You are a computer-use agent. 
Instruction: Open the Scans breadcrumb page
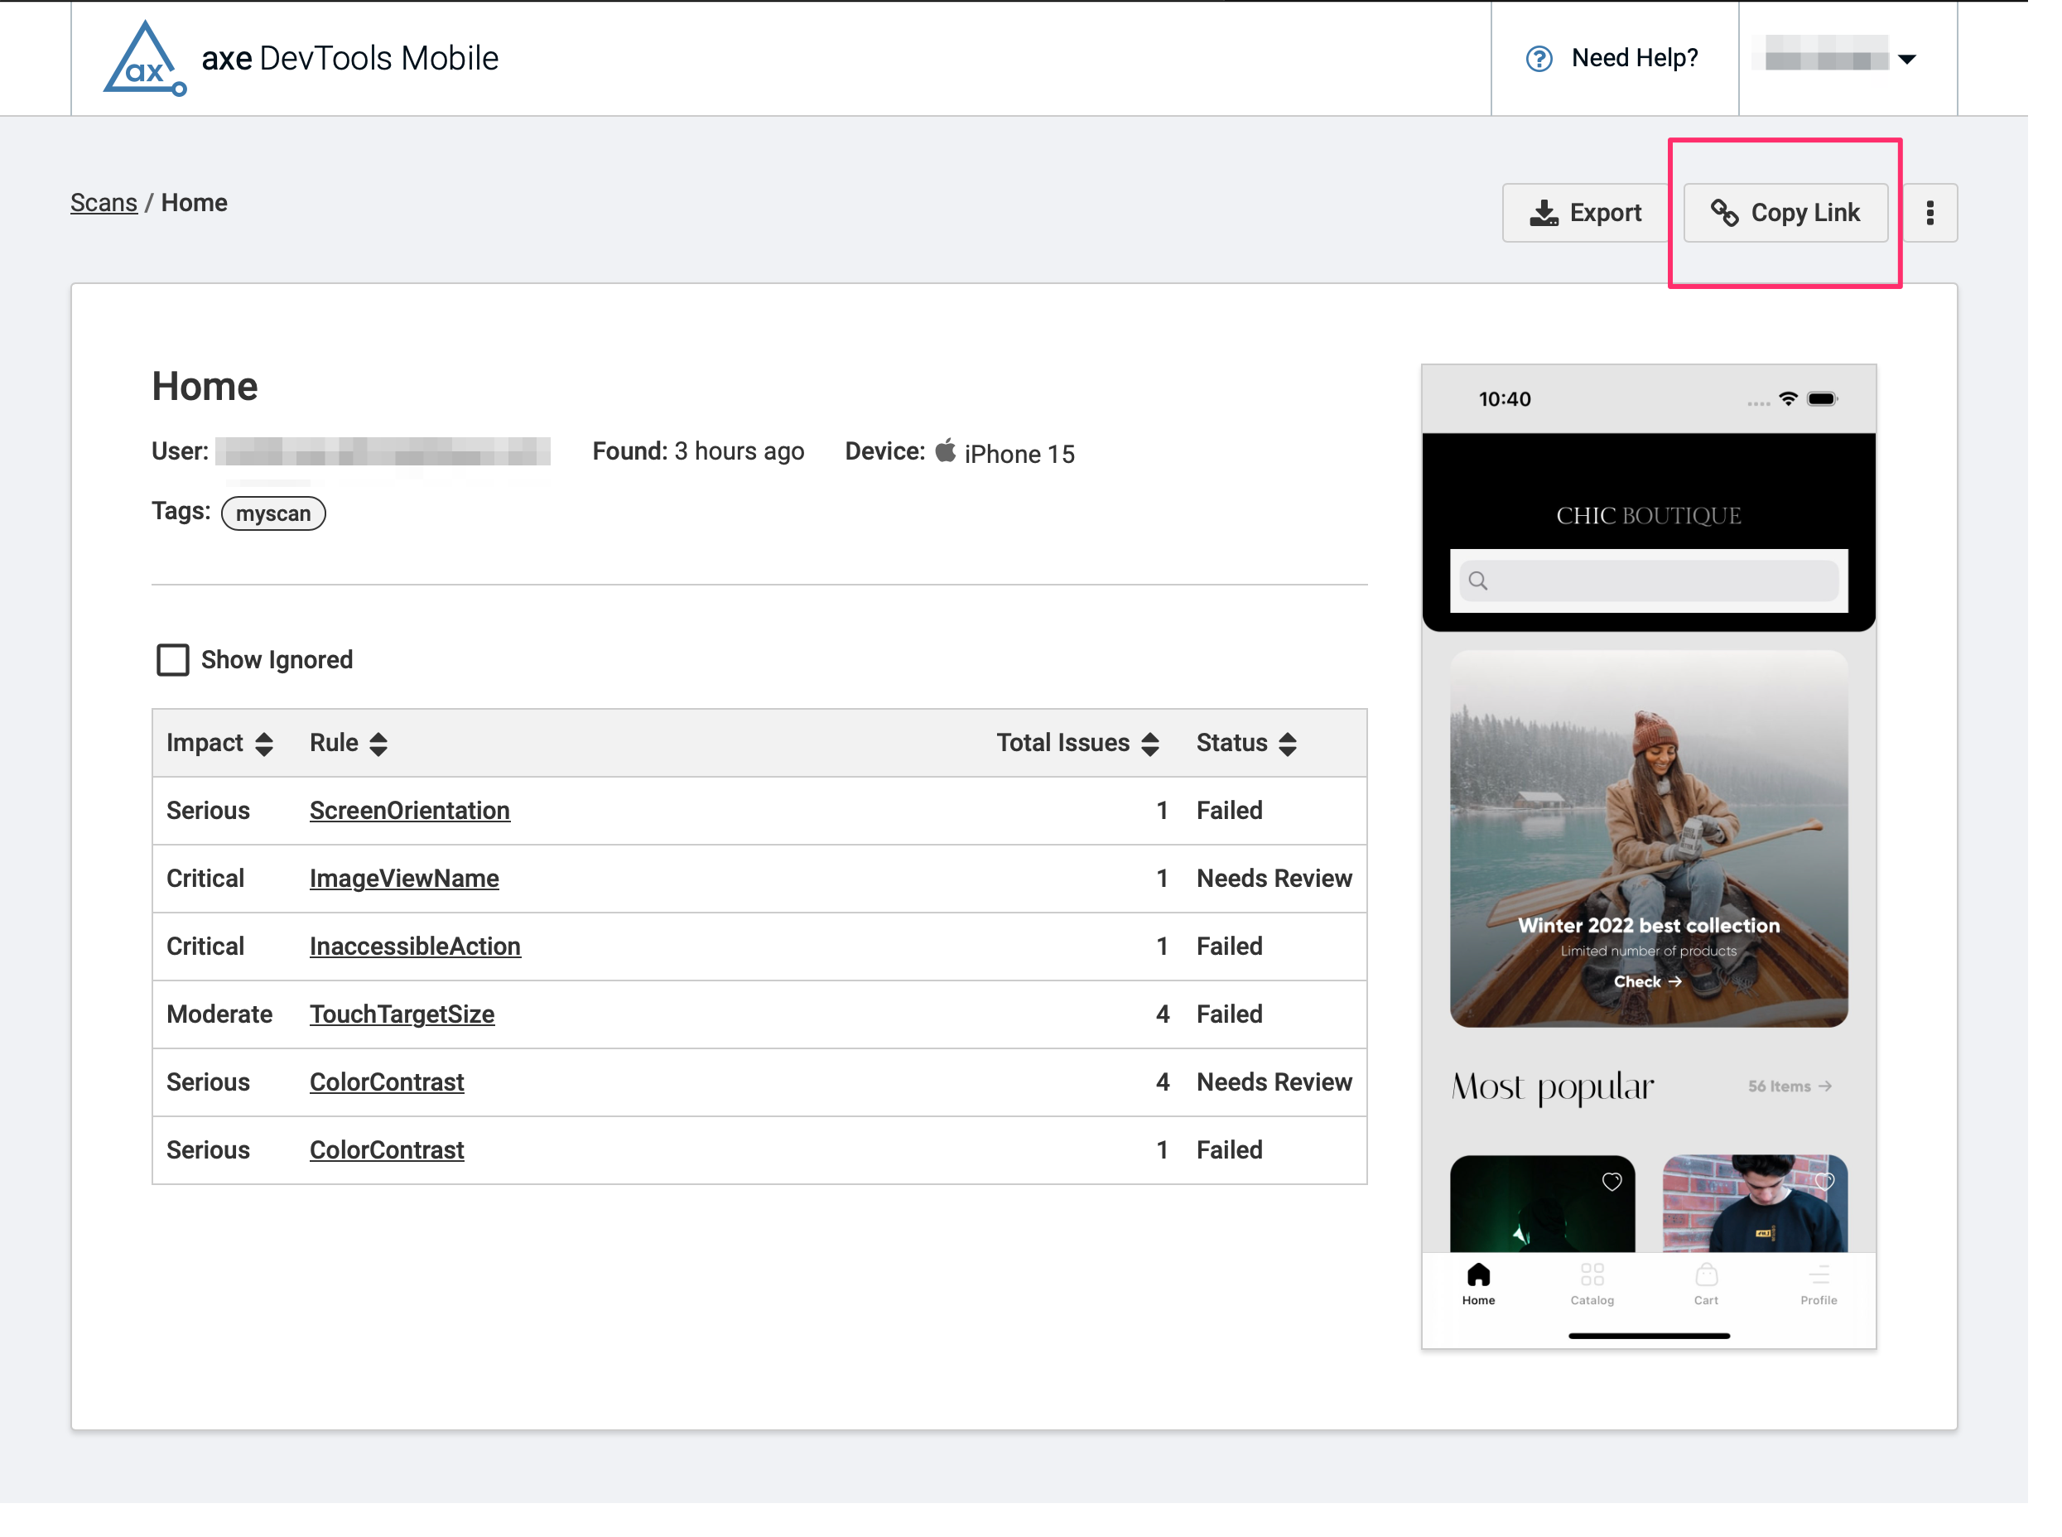coord(104,202)
